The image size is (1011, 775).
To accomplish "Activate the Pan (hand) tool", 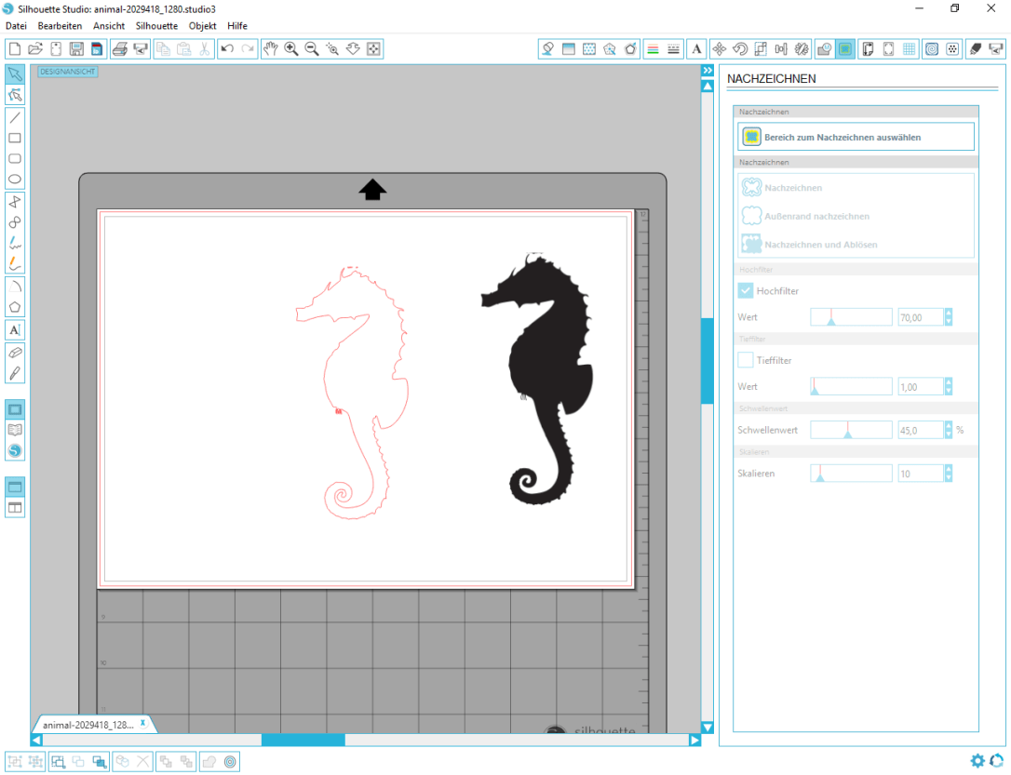I will pyautogui.click(x=271, y=48).
